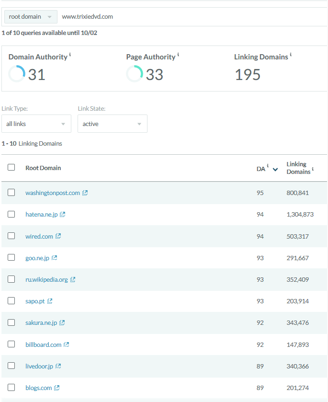Click Page Authority circular gauge
The width and height of the screenshot is (328, 402).
click(134, 74)
